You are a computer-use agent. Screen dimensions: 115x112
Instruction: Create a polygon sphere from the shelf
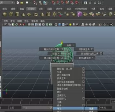click(5, 14)
